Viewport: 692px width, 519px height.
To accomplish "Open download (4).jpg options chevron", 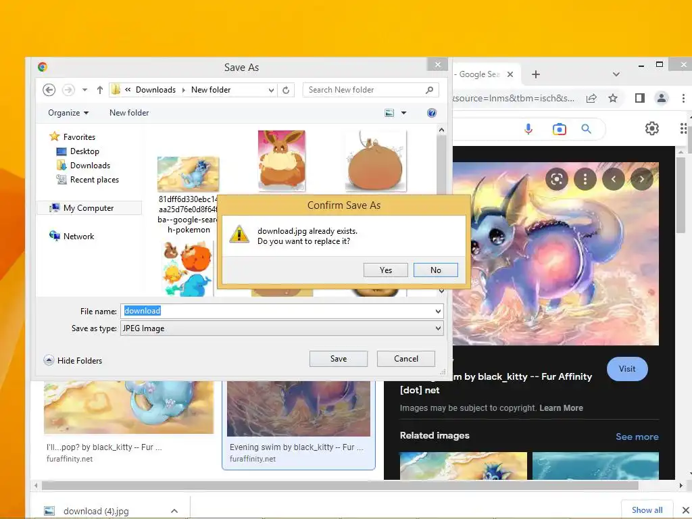I will [174, 511].
